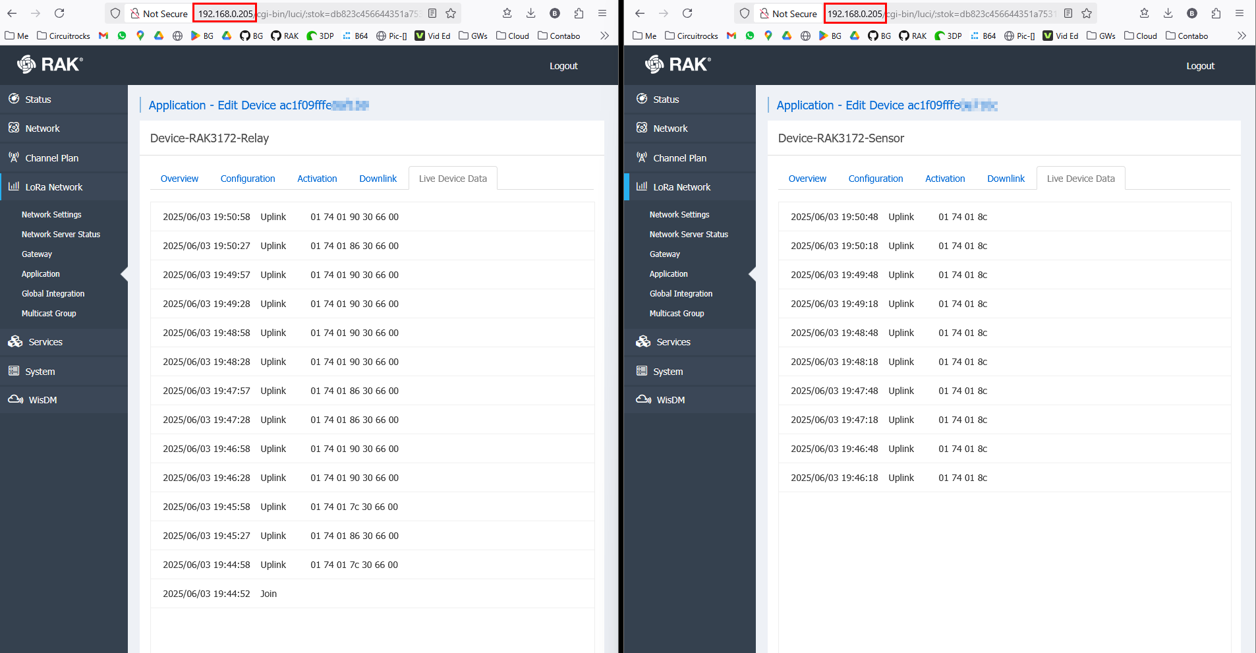Reload the page in the left browser window
The image size is (1256, 653).
(59, 13)
